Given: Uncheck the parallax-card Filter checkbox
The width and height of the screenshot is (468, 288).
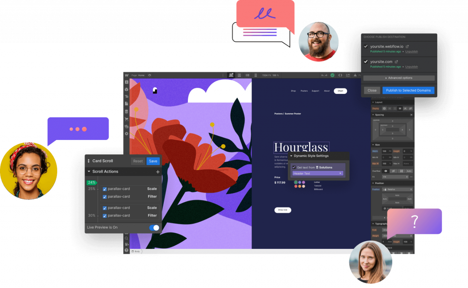Looking at the screenshot, I should point(104,196).
